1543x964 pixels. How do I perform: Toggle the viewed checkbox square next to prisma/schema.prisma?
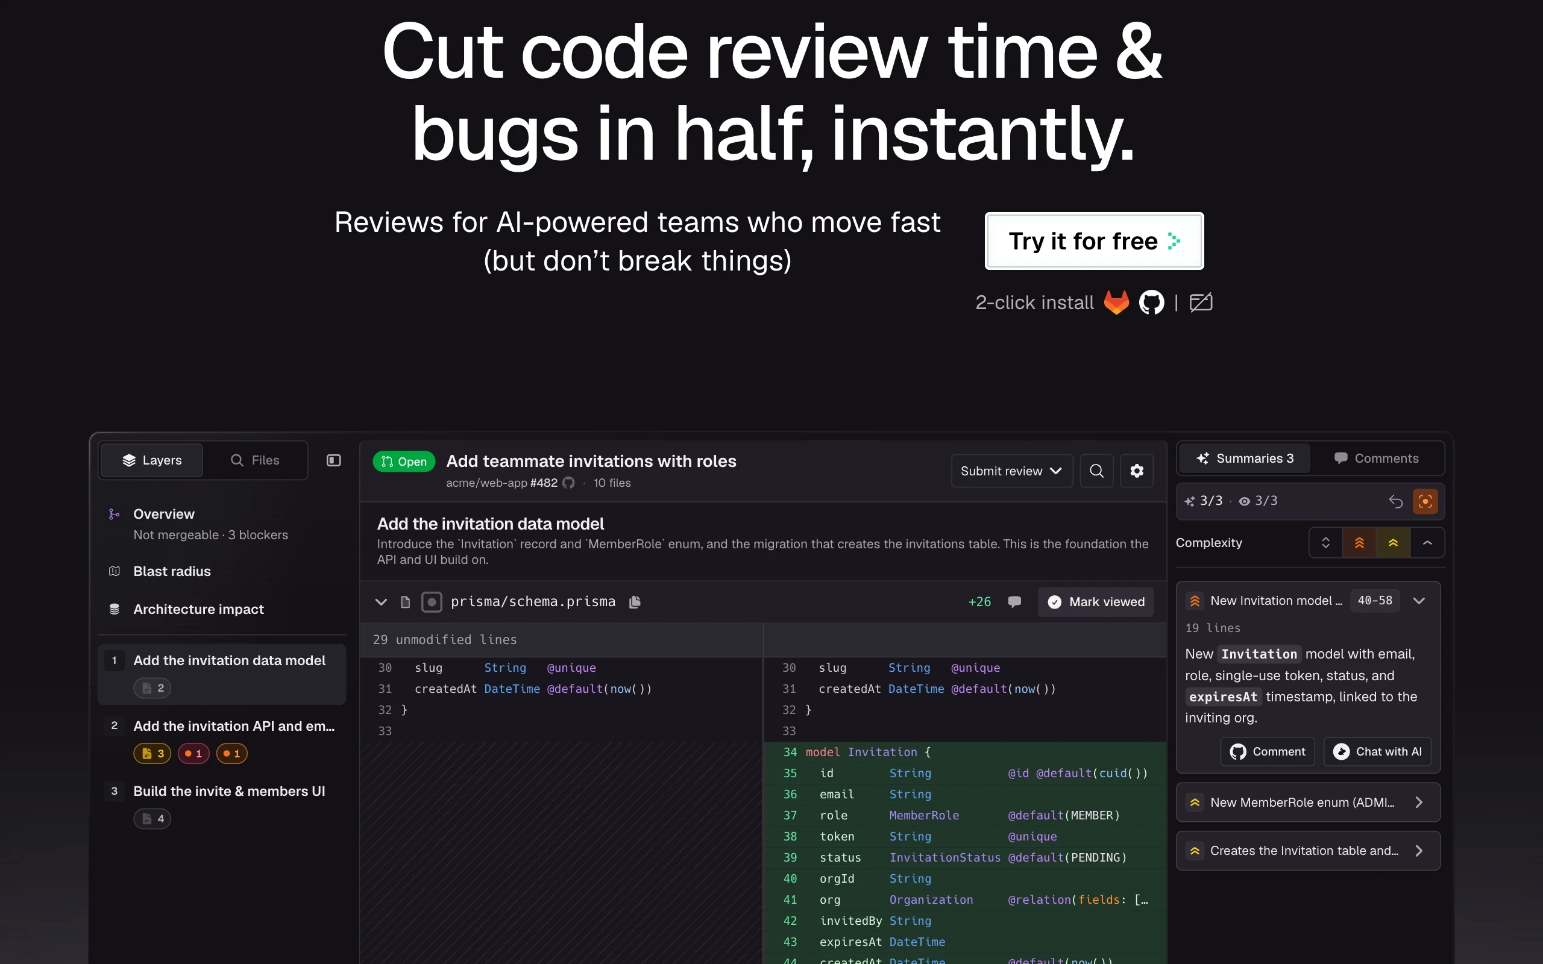pyautogui.click(x=432, y=602)
